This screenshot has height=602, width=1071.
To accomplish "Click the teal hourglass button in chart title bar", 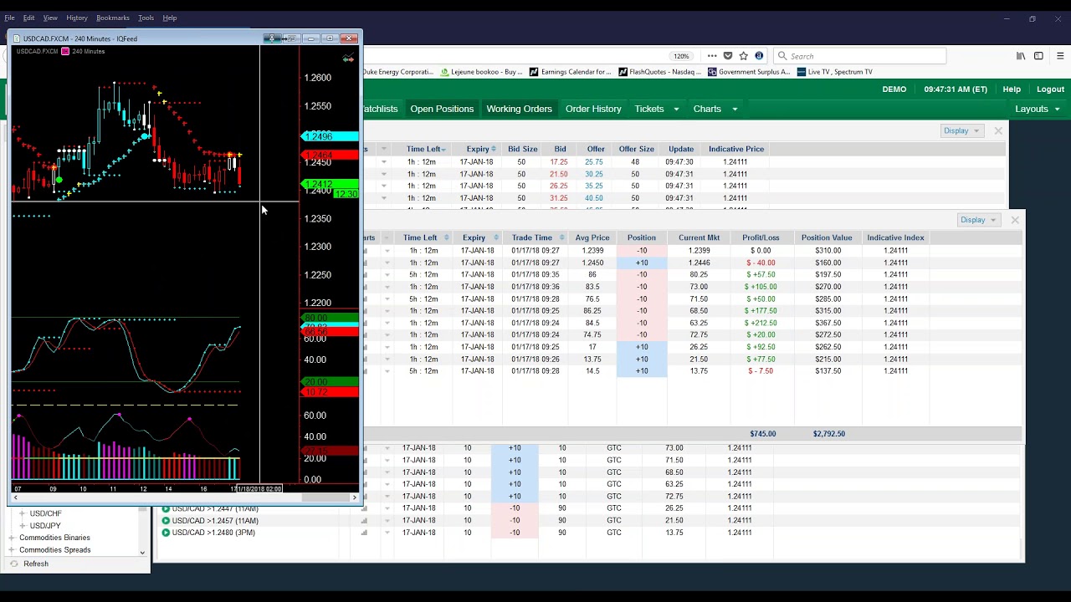I will point(272,38).
